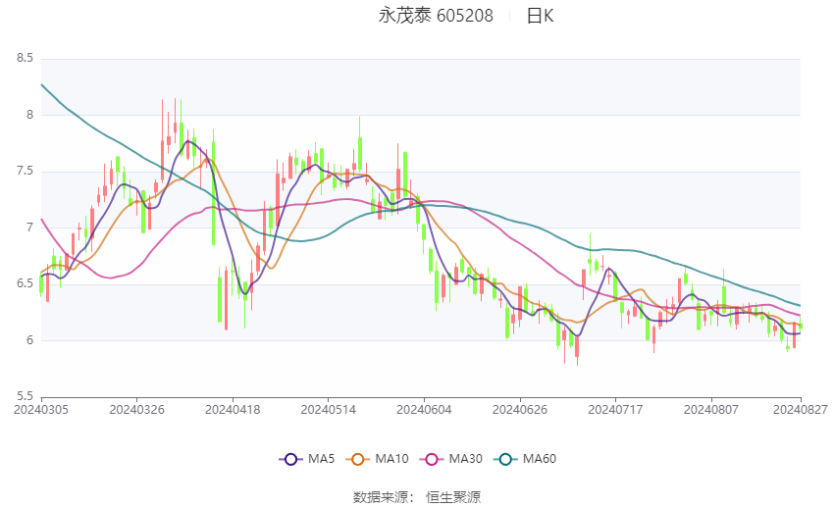Toggle the MA10 legend marker
This screenshot has height=507, width=834.
(x=358, y=459)
